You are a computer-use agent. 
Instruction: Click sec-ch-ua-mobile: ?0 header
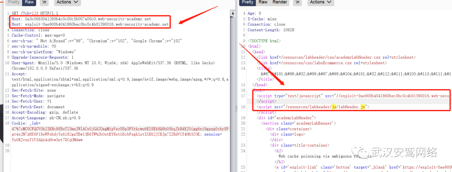tap(34, 47)
